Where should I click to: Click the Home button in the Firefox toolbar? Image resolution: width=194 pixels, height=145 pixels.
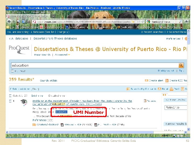[x=186, y=21]
